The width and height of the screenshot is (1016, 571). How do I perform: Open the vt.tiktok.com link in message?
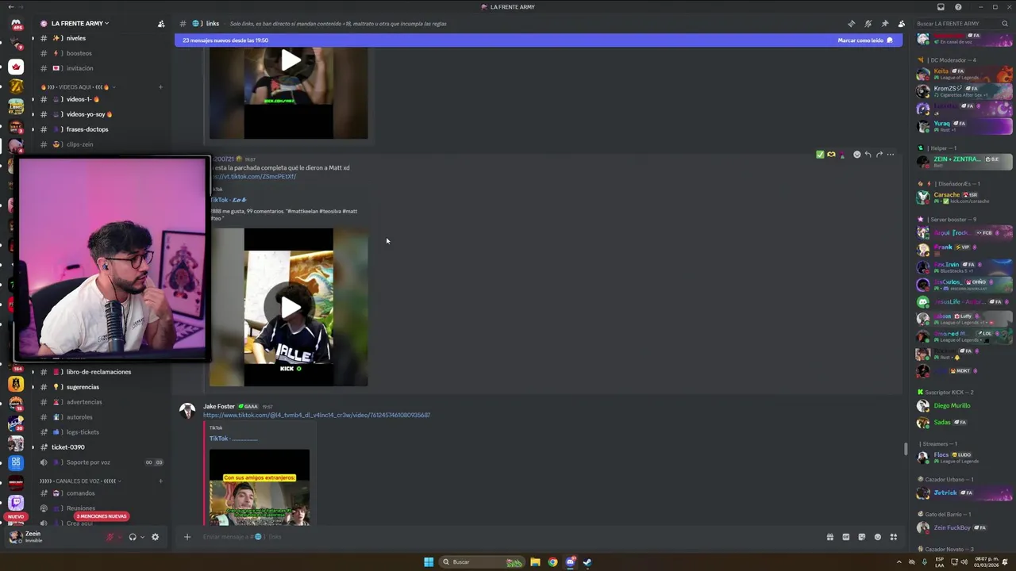pyautogui.click(x=254, y=177)
